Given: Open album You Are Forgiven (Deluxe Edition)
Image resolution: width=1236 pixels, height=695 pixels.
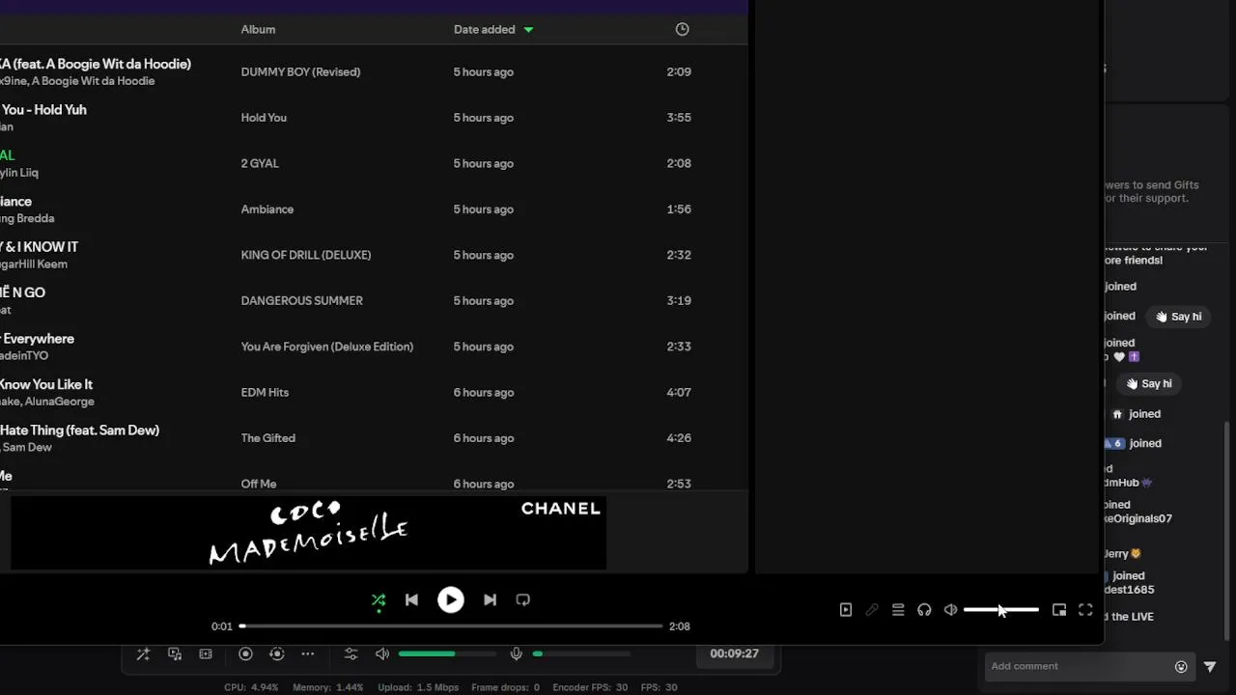Looking at the screenshot, I should pyautogui.click(x=327, y=347).
